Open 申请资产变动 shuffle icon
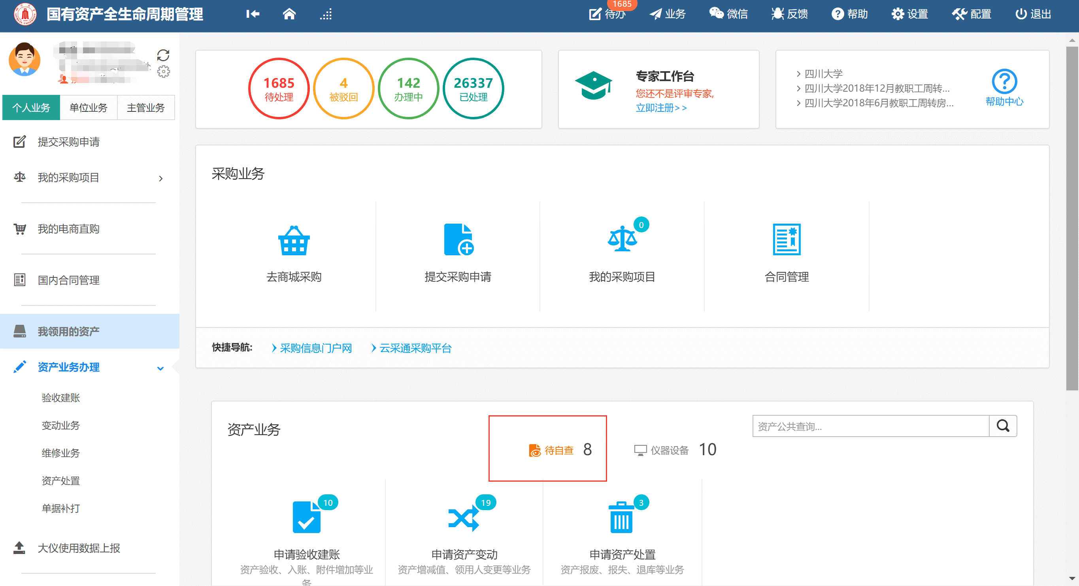The image size is (1079, 586). [463, 518]
